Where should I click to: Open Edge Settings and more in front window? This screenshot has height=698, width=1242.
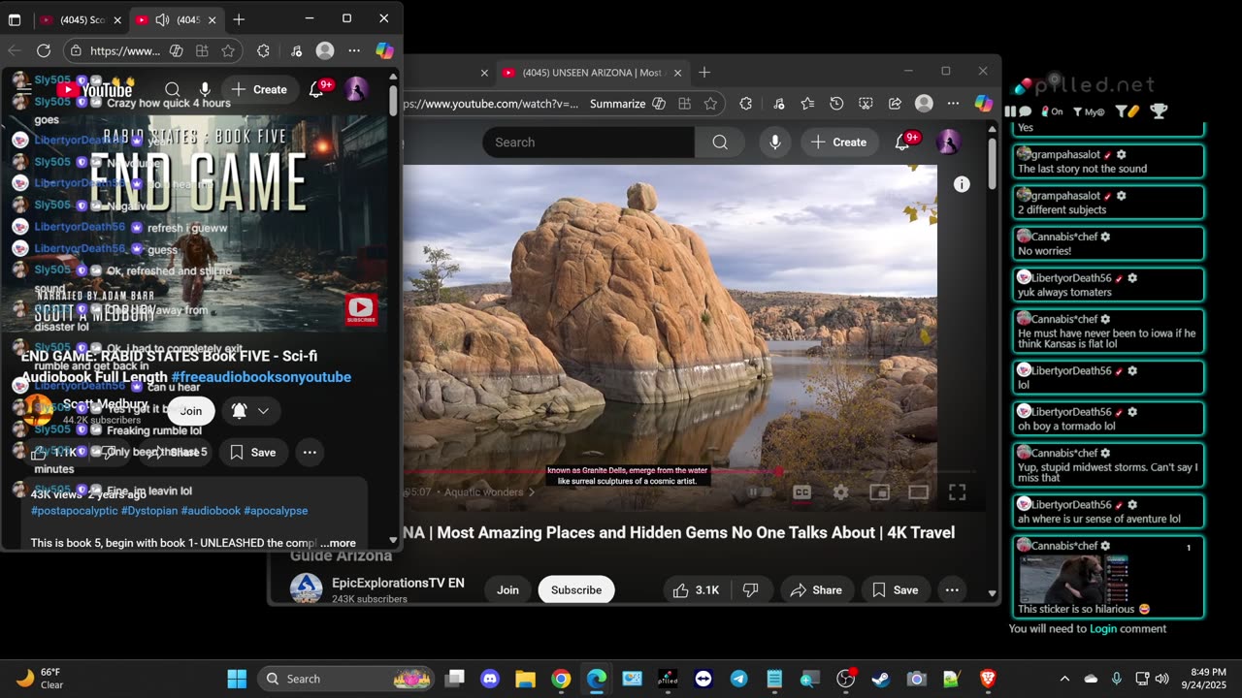click(x=354, y=50)
